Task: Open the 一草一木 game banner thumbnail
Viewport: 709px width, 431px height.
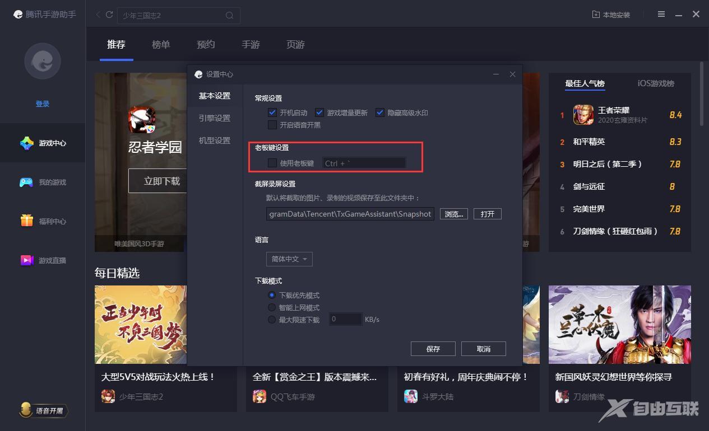Action: tap(620, 325)
